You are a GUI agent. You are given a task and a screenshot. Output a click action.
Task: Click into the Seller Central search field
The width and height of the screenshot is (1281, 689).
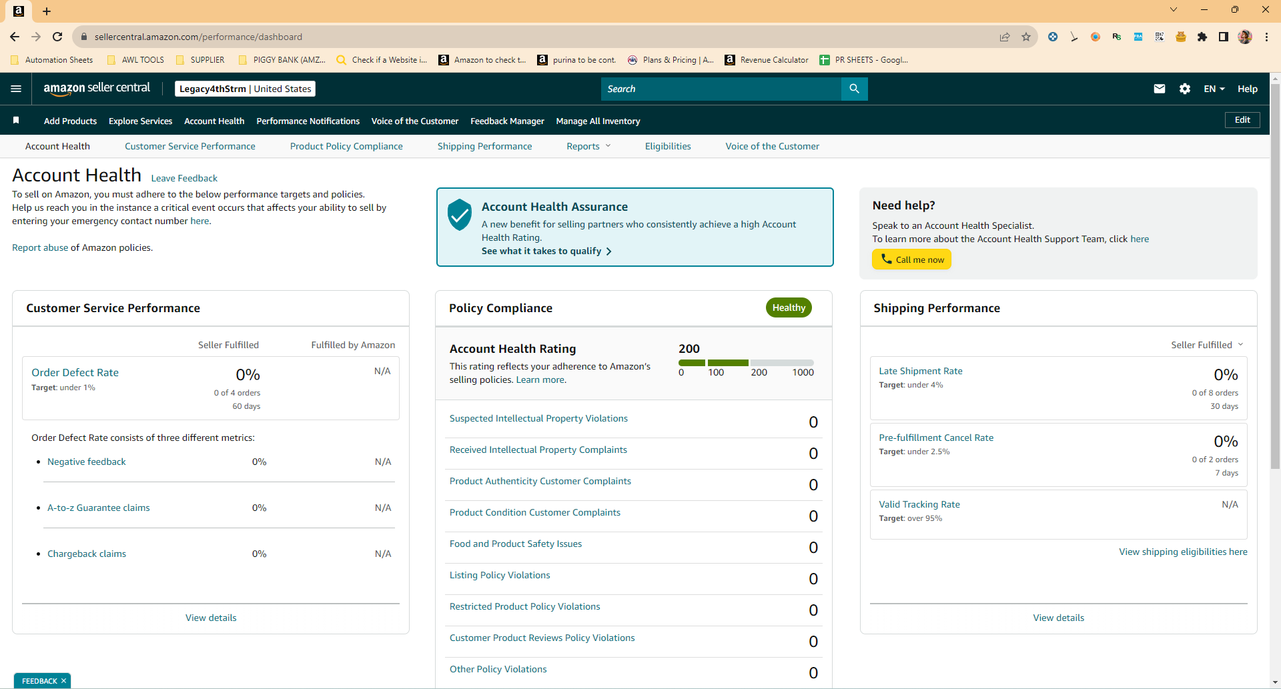pos(721,89)
